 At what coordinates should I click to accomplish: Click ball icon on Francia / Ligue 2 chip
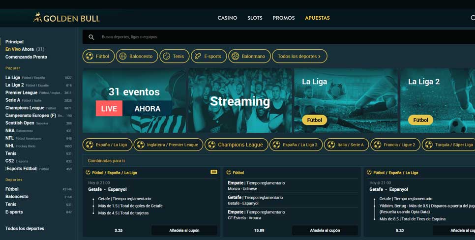coord(377,145)
